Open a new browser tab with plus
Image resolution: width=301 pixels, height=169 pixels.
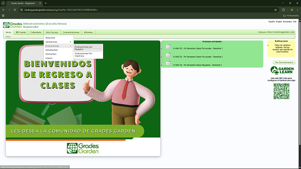pyautogui.click(x=46, y=3)
